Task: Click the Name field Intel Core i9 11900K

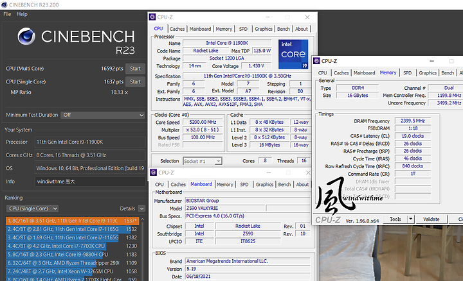Action: (227, 43)
